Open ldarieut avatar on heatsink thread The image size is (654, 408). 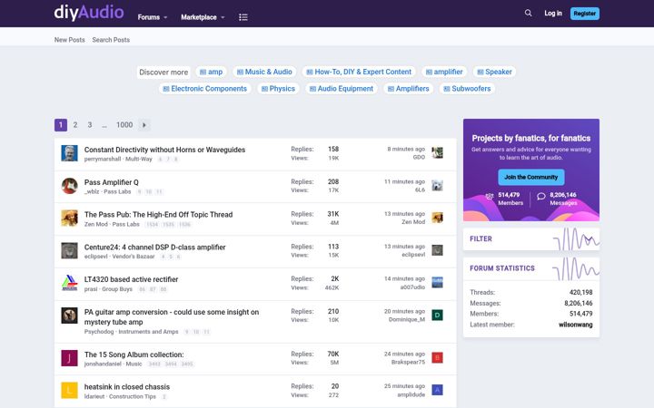click(x=69, y=391)
